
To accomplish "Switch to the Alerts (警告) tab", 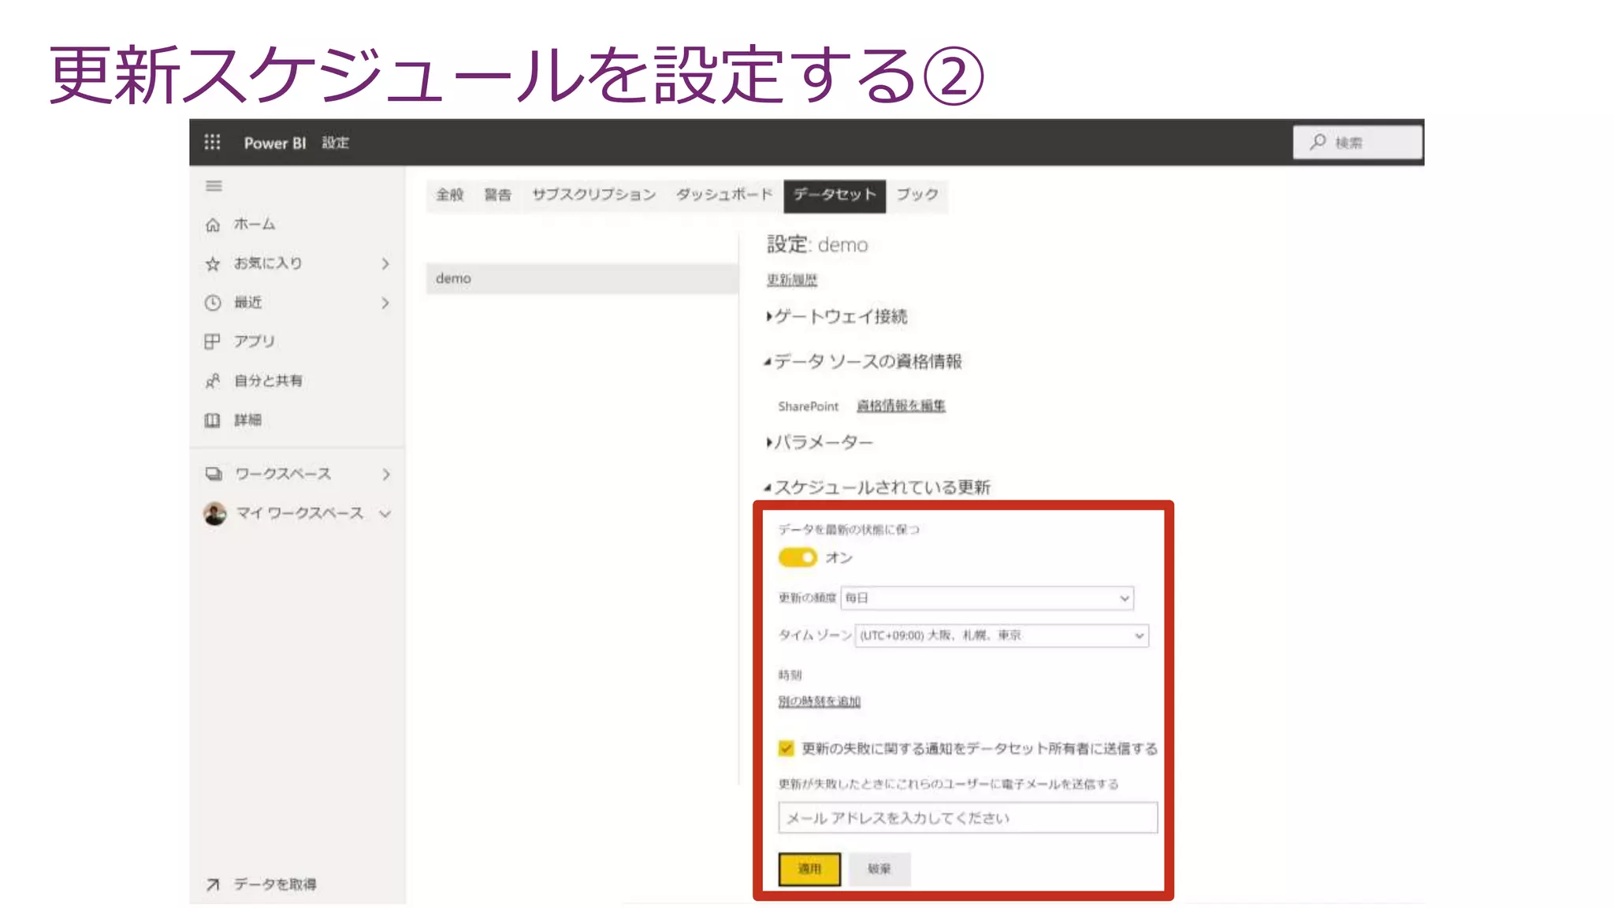I will (497, 195).
